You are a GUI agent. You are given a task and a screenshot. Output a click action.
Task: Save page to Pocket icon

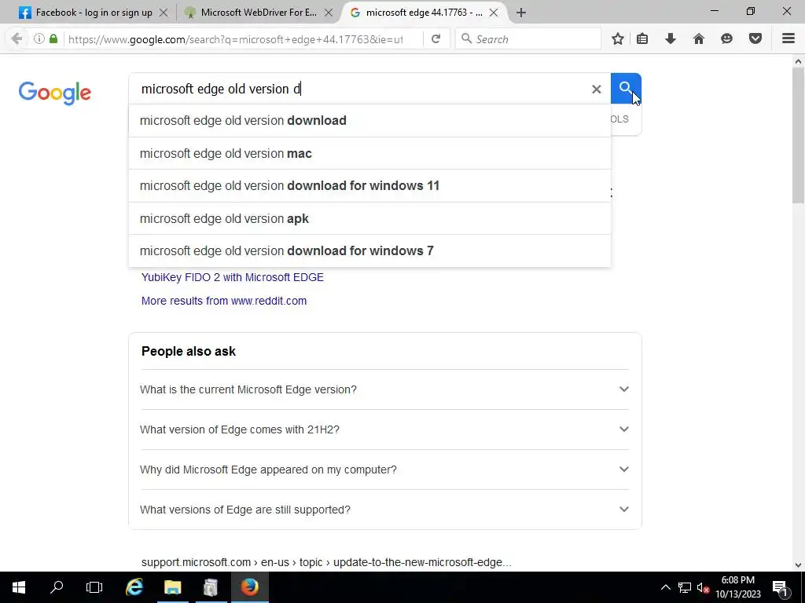tap(755, 39)
